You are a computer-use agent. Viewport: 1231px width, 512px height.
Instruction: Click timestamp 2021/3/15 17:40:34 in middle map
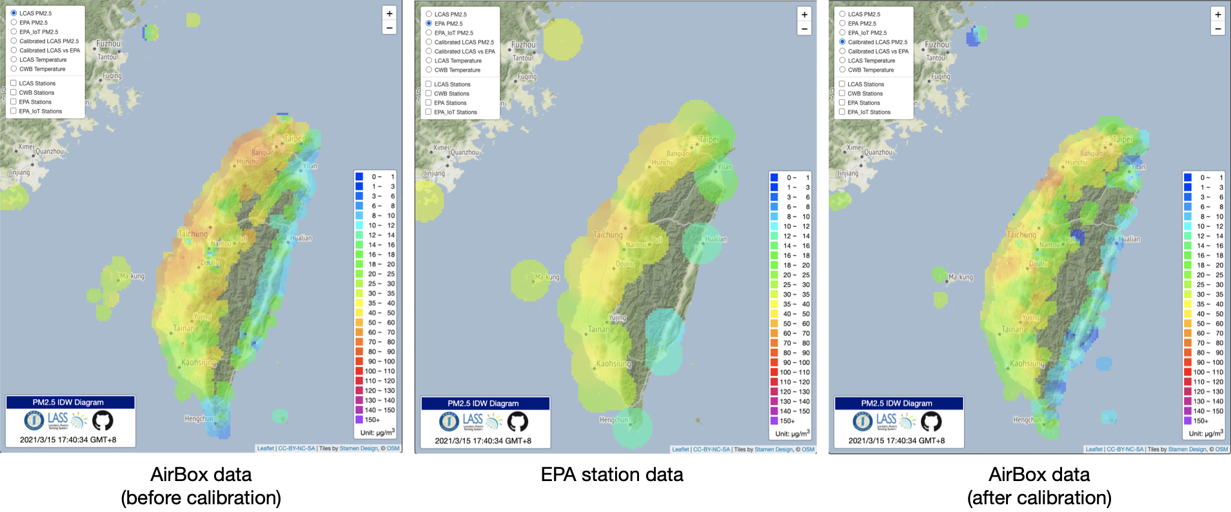click(483, 441)
